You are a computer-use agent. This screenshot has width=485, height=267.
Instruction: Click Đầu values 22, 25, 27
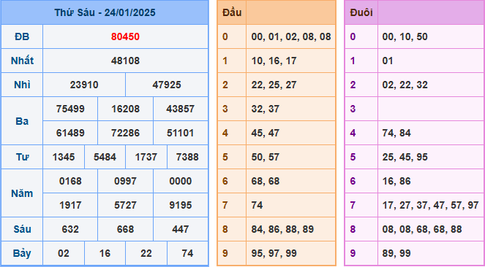274,85
